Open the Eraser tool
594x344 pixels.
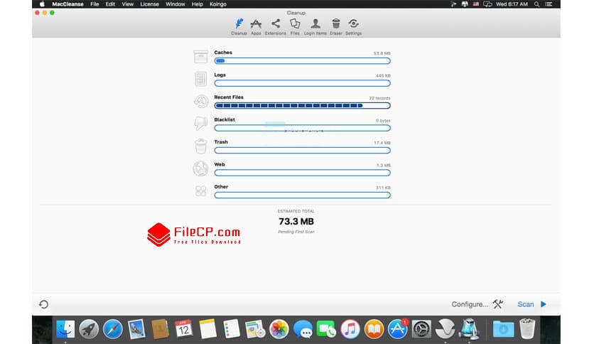[335, 26]
